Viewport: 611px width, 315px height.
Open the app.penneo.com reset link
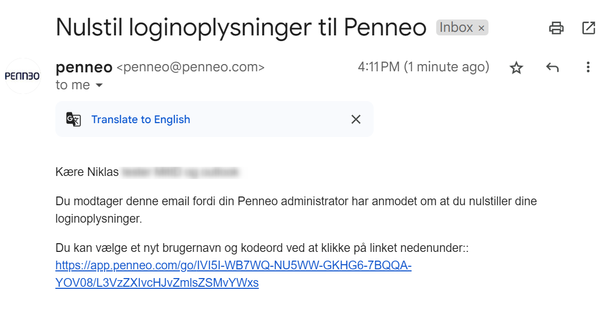[233, 273]
